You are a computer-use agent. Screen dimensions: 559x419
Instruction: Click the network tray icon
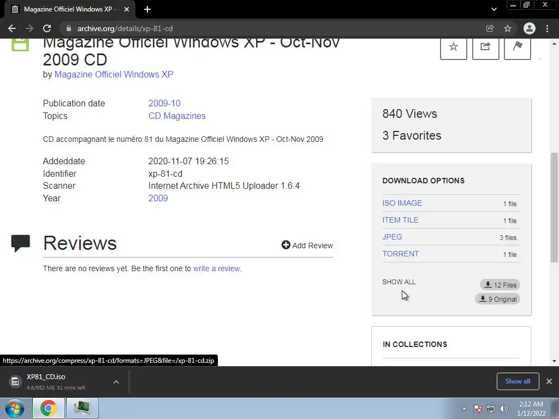(x=491, y=409)
